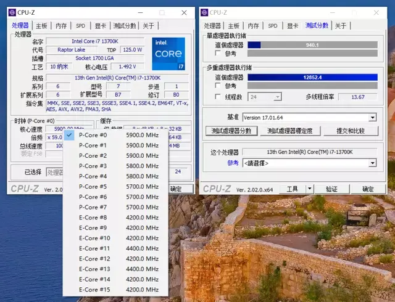Screen dimensions: 395x302
Task: Toggle the 线程数 checkbox
Action: [x=218, y=97]
